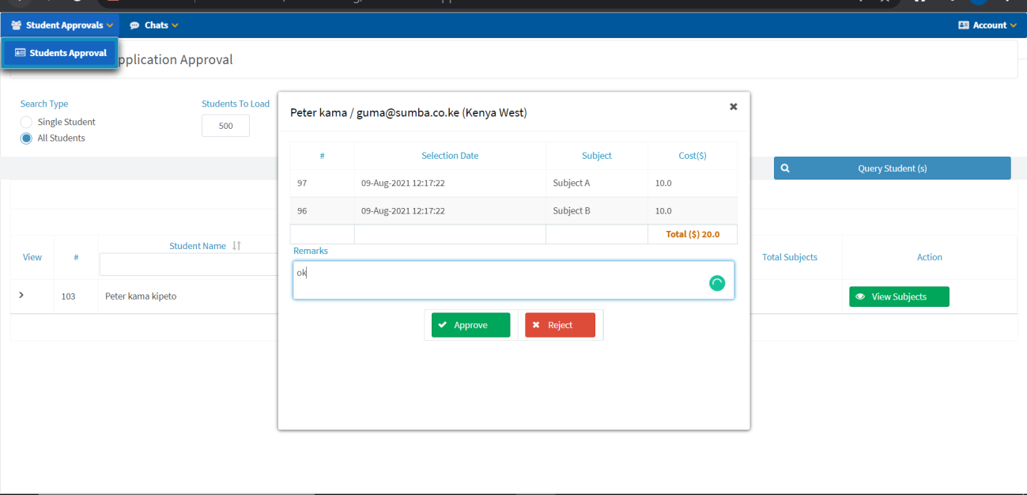Image resolution: width=1027 pixels, height=495 pixels.
Task: Click the Selection Date column header
Action: point(450,156)
